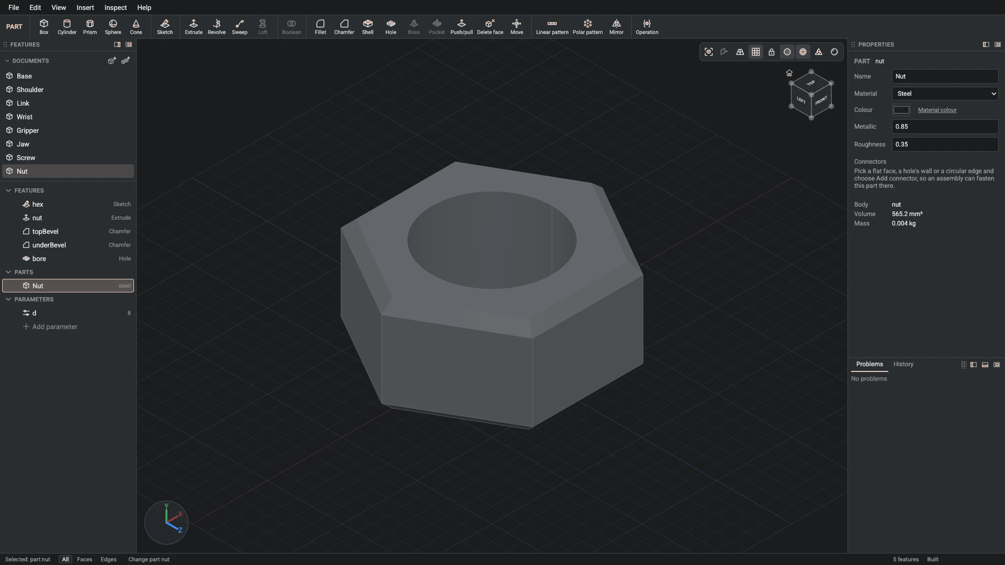Choose the Sweep tool
Viewport: 1005px width, 565px height.
[240, 27]
